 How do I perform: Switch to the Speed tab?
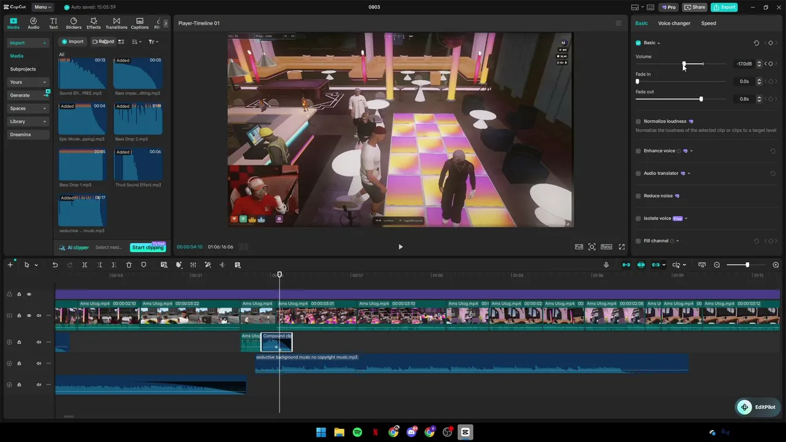pos(709,23)
